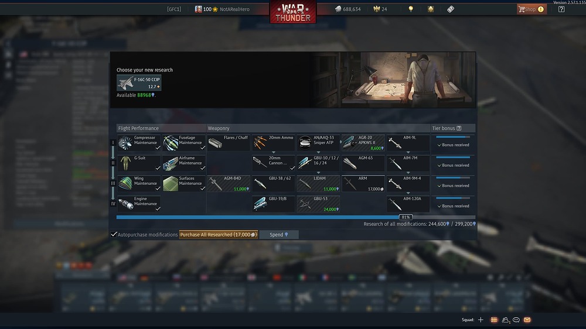
Task: Click the Golden Eagles 24 balance
Action: click(380, 9)
